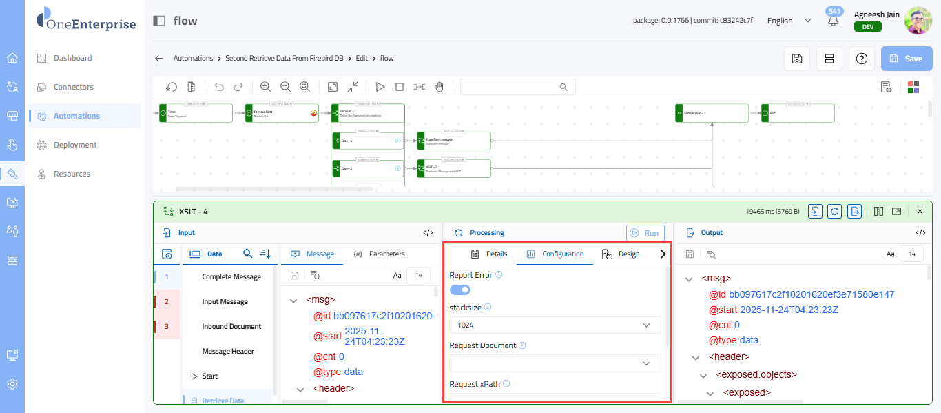Click the zoom in magnifier icon
The image size is (941, 413).
(265, 87)
